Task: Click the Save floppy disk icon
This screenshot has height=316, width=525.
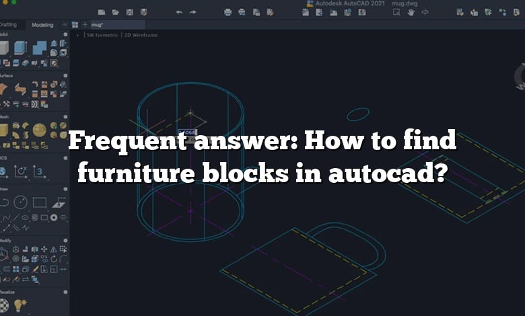Action: coord(130,12)
